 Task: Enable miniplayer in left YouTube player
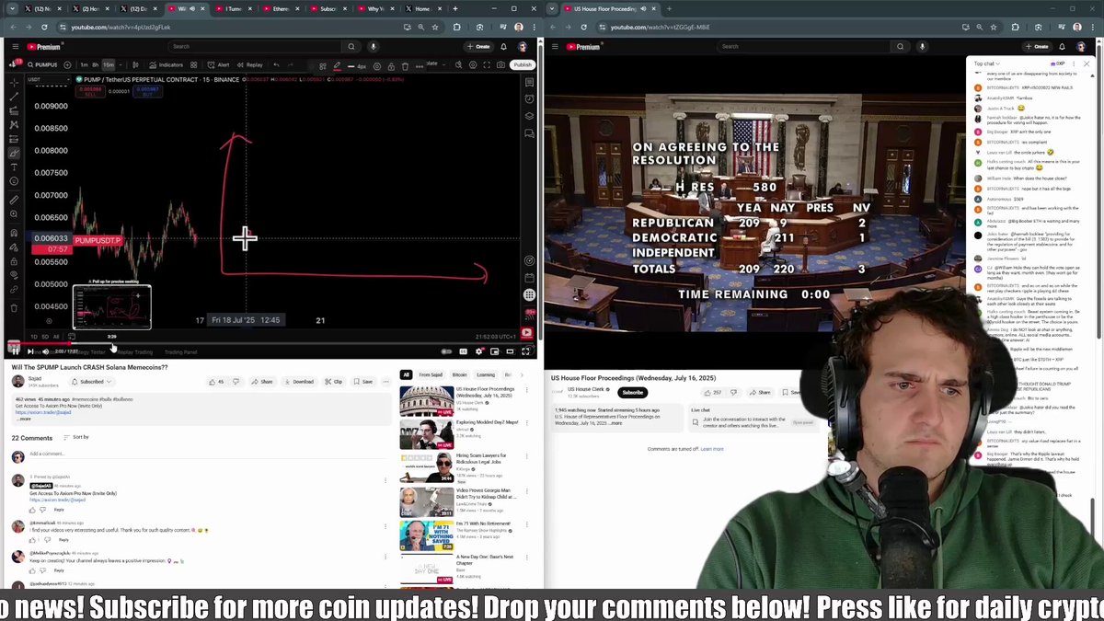pos(495,351)
